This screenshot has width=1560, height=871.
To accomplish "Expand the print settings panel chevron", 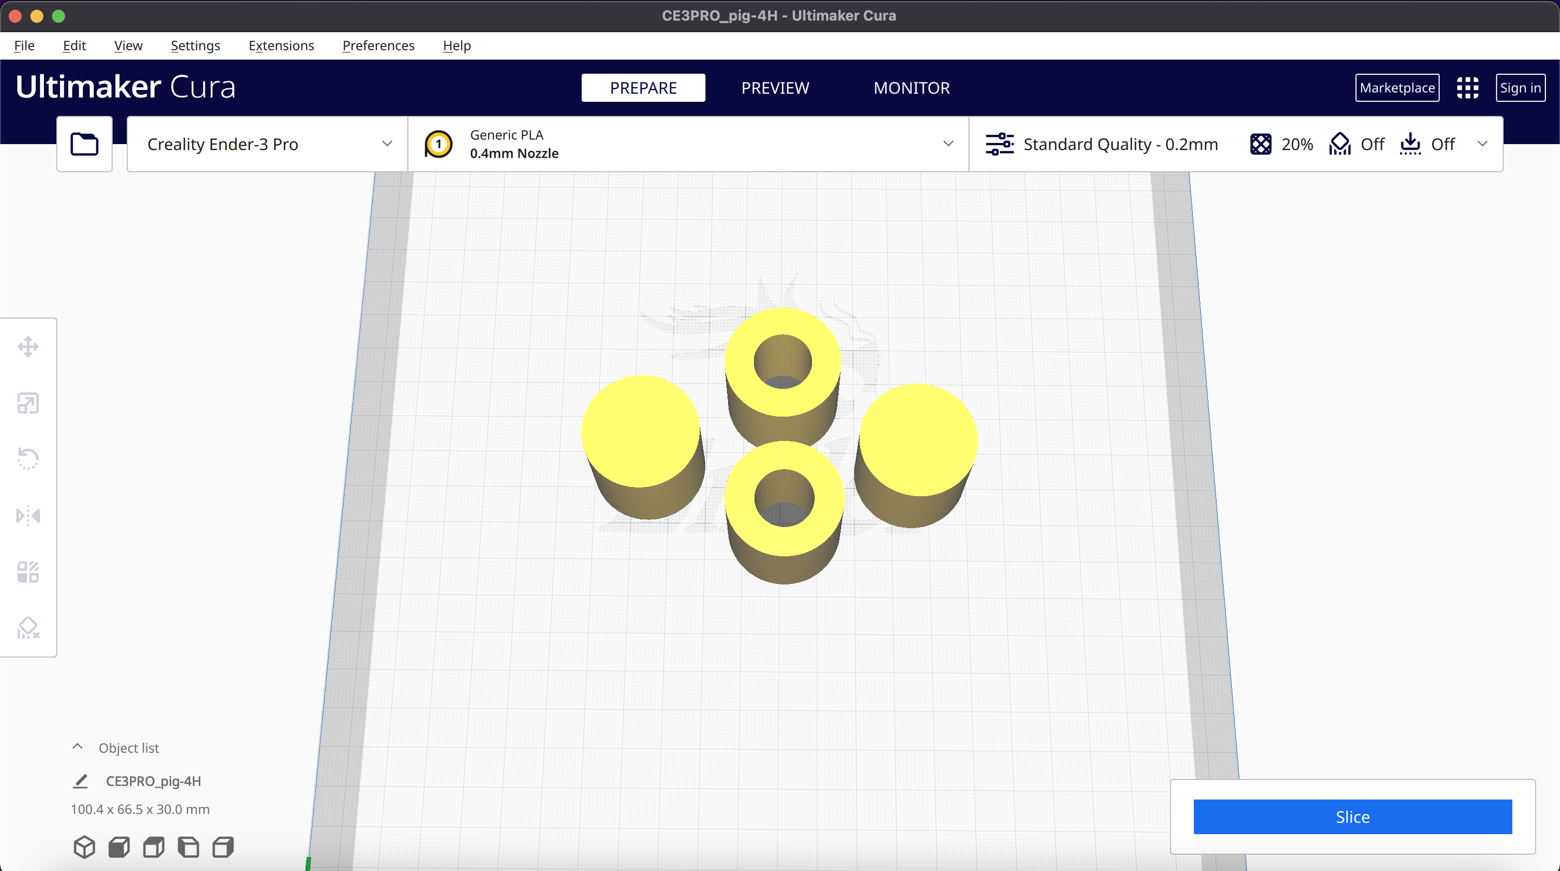I will click(x=1483, y=144).
